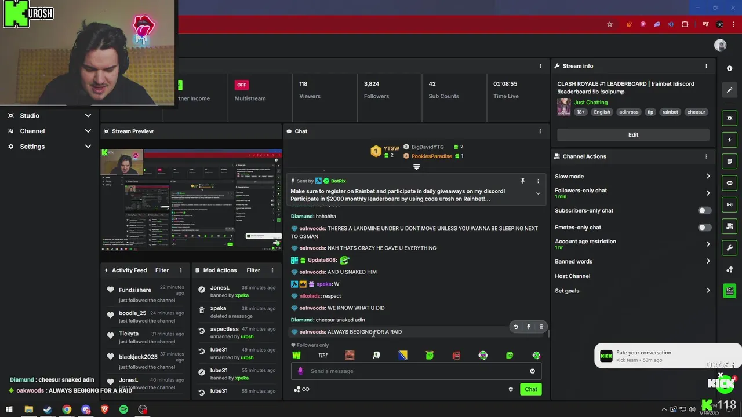
Task: Select the Host Channel action
Action: pos(572,276)
